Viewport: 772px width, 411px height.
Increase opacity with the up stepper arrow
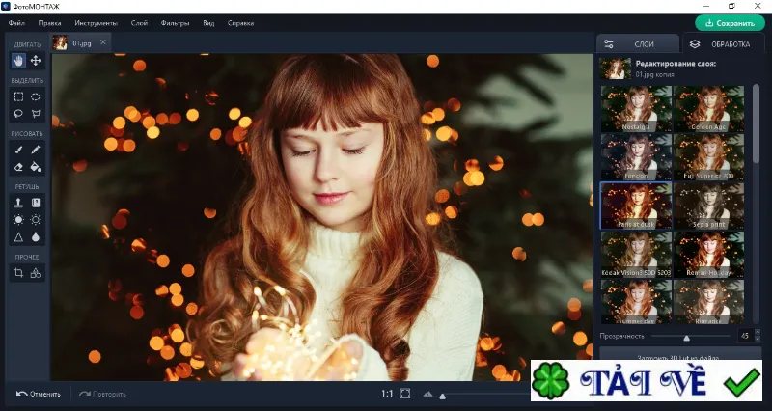[x=758, y=333]
